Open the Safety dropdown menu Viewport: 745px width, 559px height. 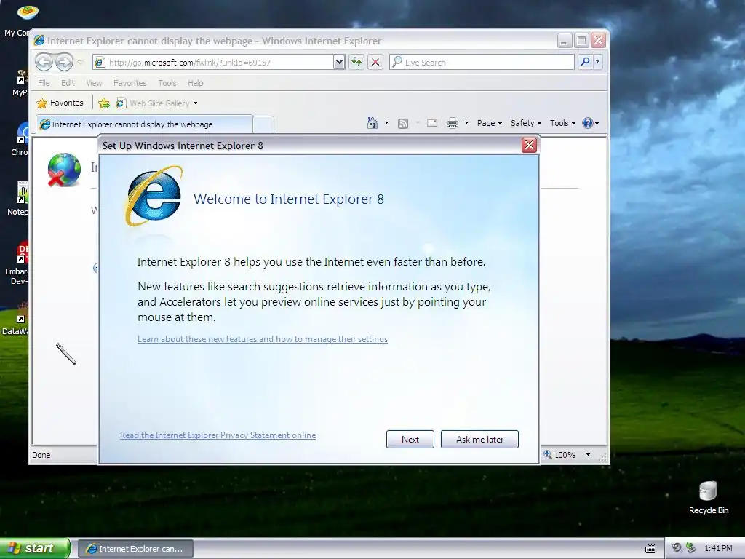525,123
